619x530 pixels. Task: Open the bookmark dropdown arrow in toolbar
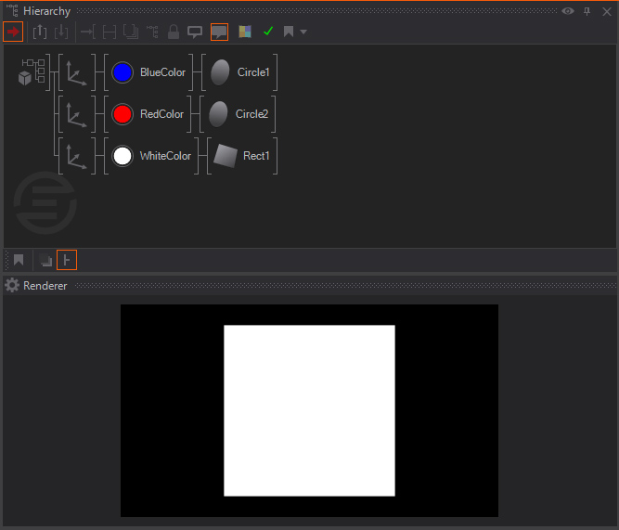pos(303,32)
